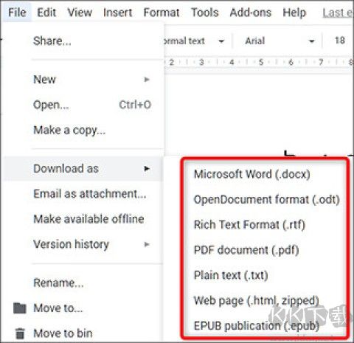Open the Add-ons menu
Screen dimensions: 354x343
click(251, 13)
